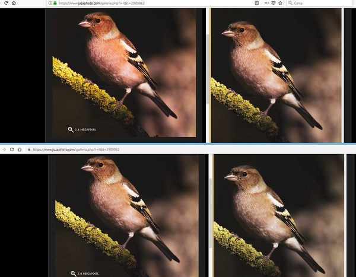Go to home page in top browser
The image size is (356, 277).
coord(14,3)
